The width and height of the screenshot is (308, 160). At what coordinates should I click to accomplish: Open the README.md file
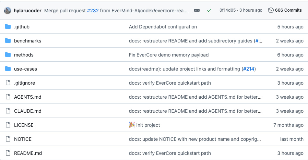pos(28,153)
